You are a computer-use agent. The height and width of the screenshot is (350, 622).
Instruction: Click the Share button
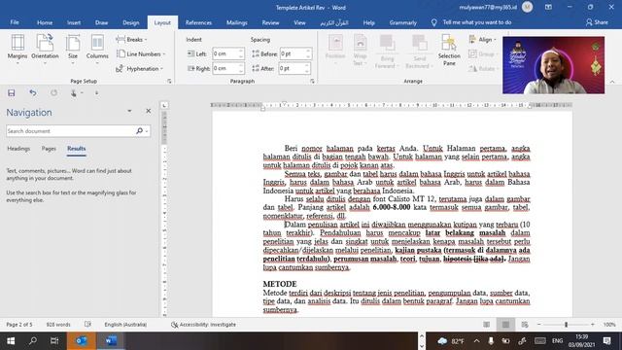pos(597,22)
